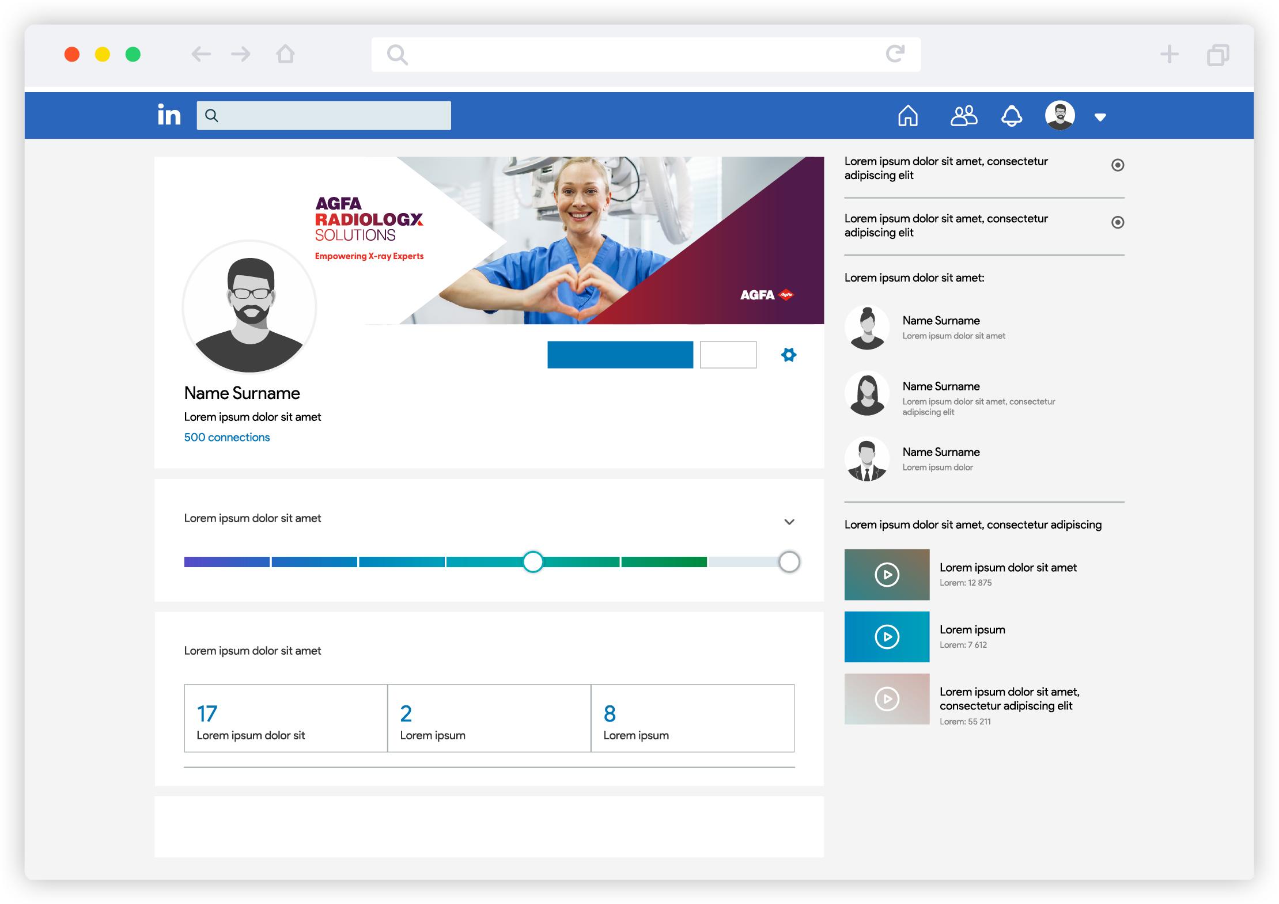This screenshot has width=1279, height=904.
Task: Click the browser reload icon
Action: click(895, 54)
